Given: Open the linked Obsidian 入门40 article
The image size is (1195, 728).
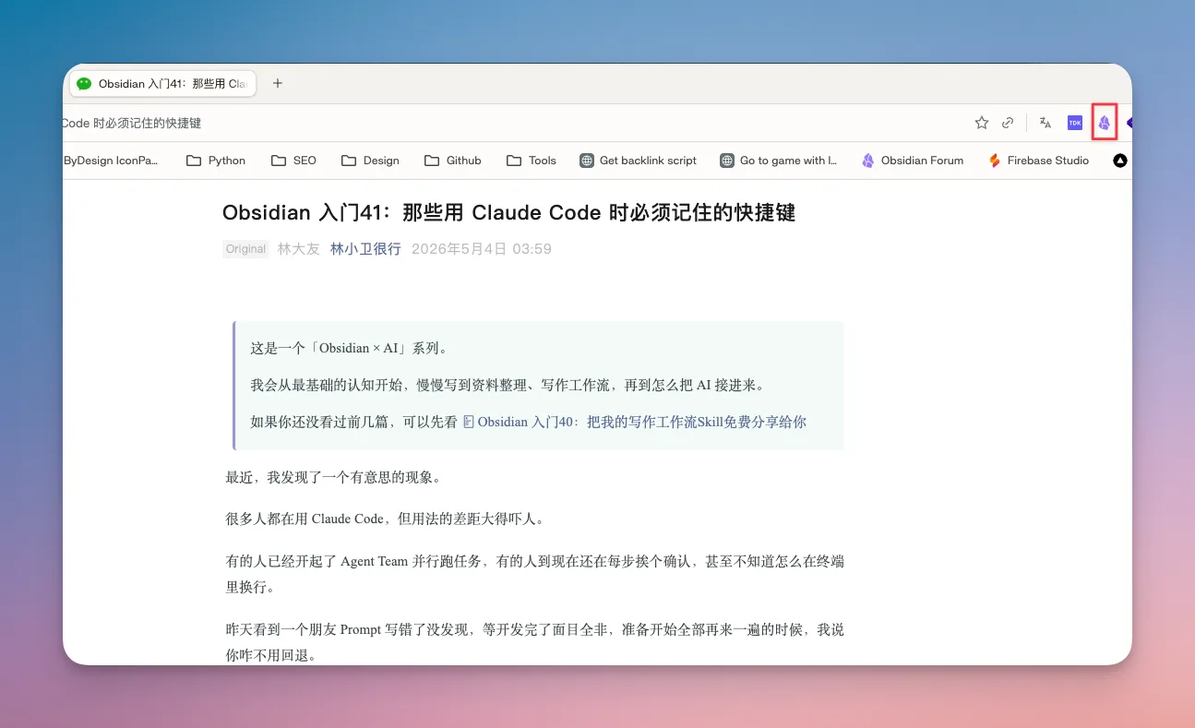Looking at the screenshot, I should tap(634, 422).
